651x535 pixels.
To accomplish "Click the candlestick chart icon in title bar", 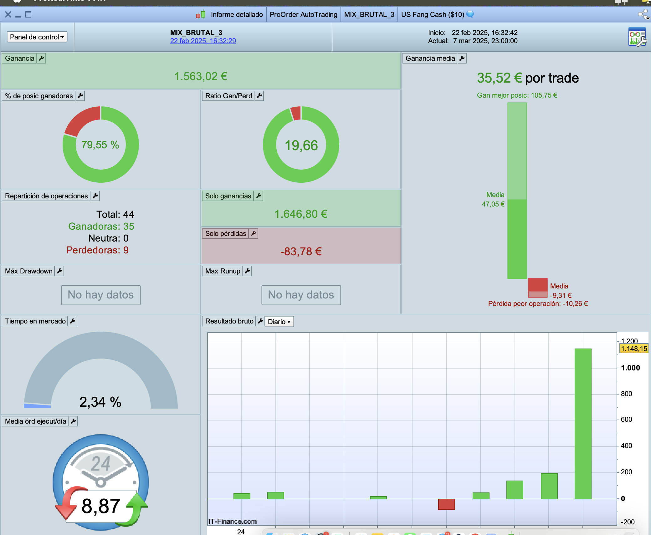I will click(201, 14).
